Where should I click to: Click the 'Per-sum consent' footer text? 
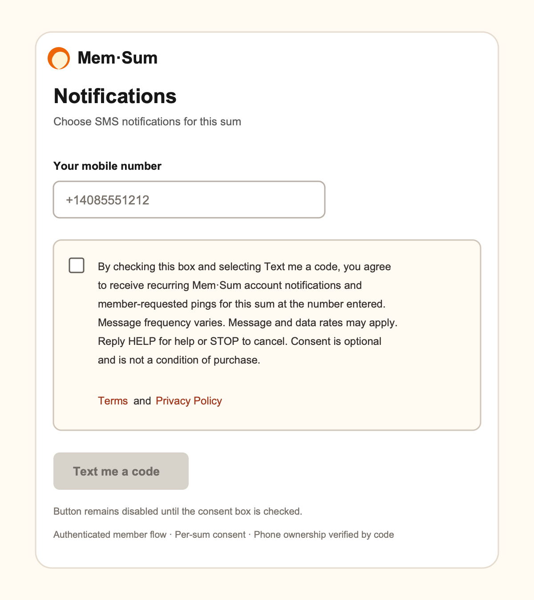pos(210,534)
